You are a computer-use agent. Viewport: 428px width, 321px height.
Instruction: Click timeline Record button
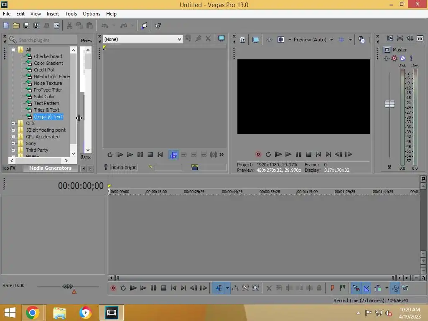pos(113,288)
